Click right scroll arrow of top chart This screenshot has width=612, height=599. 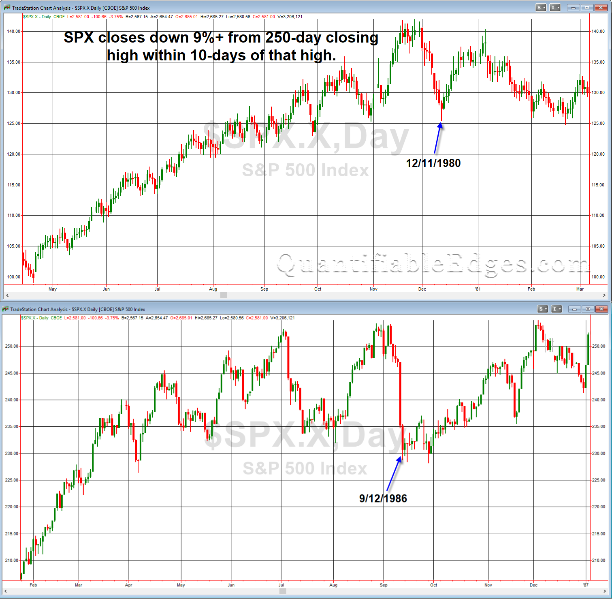point(604,295)
